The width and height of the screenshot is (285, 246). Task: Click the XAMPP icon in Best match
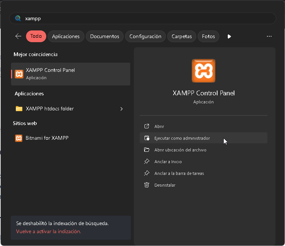(19, 74)
